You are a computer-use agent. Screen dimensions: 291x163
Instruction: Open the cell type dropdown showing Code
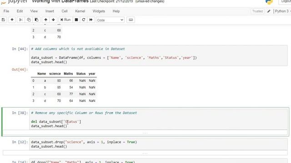(110, 20)
